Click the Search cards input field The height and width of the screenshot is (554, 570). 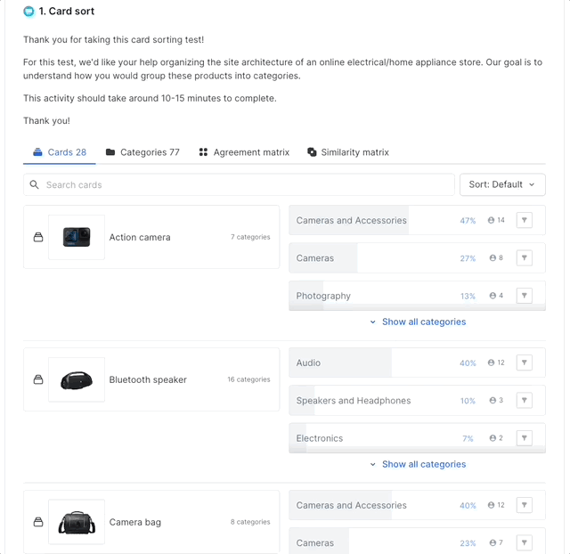(x=240, y=184)
